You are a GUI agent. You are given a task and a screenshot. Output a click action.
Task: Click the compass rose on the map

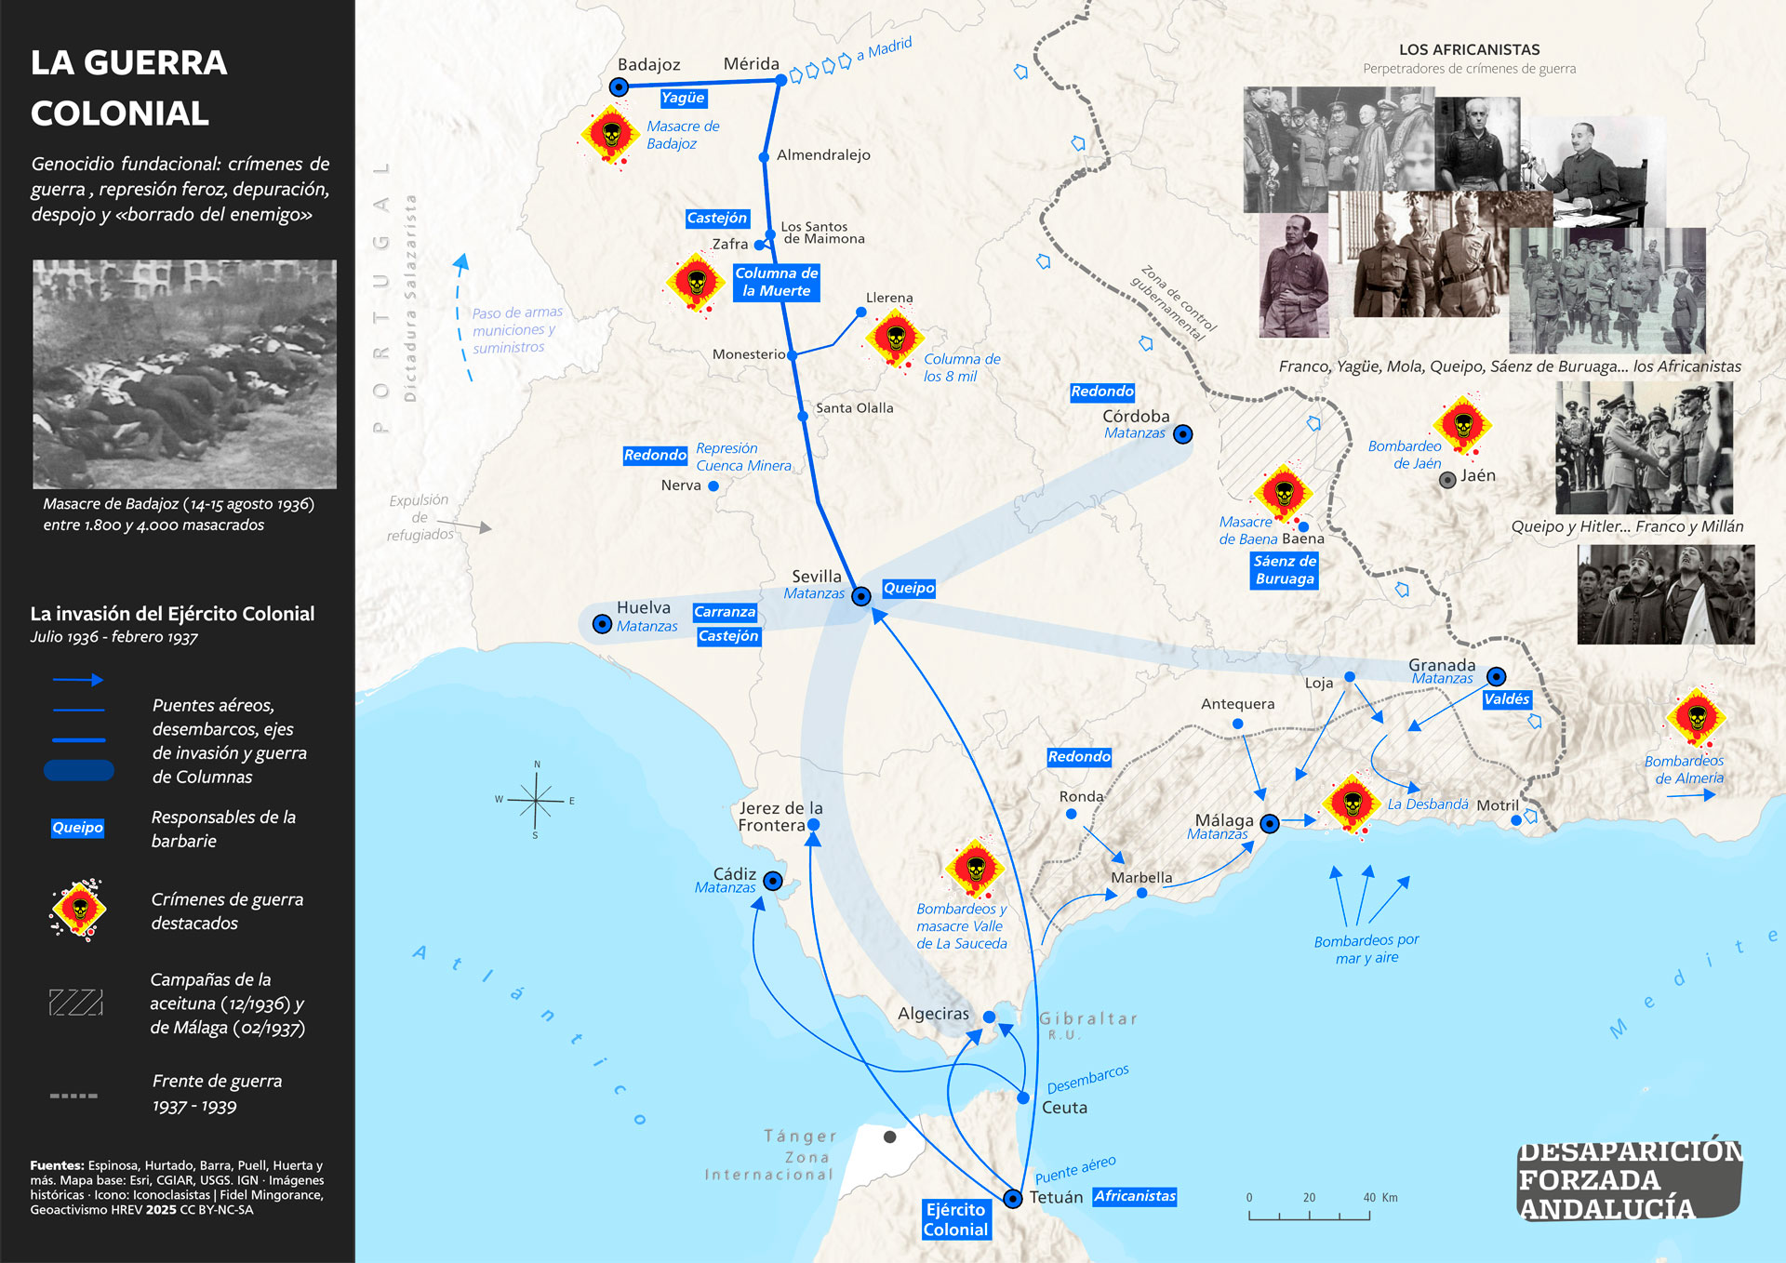(536, 800)
